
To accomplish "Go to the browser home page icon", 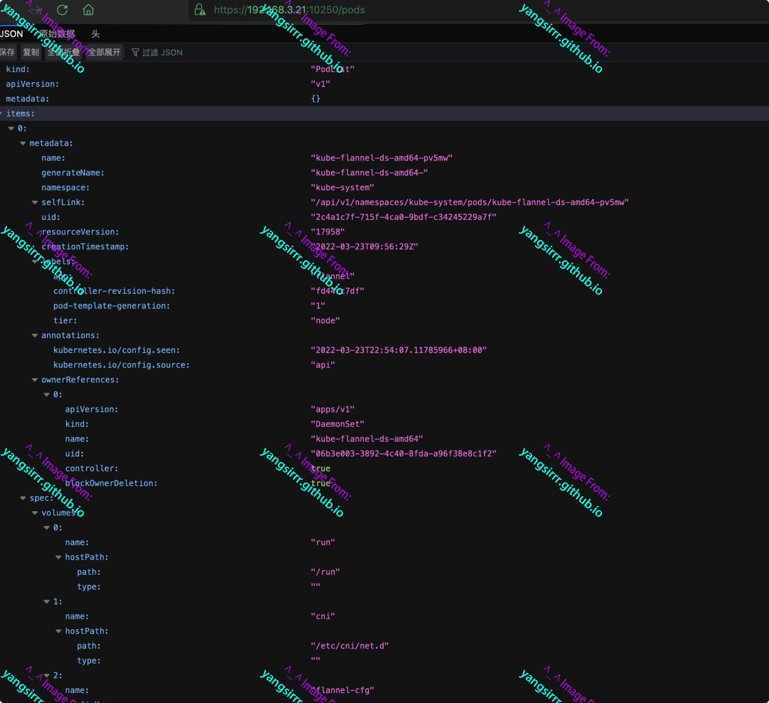I will [88, 10].
